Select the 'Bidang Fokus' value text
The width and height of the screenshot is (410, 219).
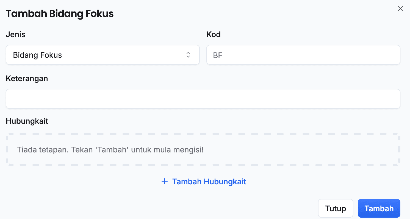[37, 55]
